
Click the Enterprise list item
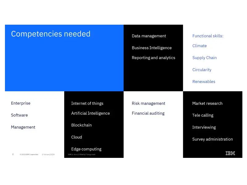(21, 103)
